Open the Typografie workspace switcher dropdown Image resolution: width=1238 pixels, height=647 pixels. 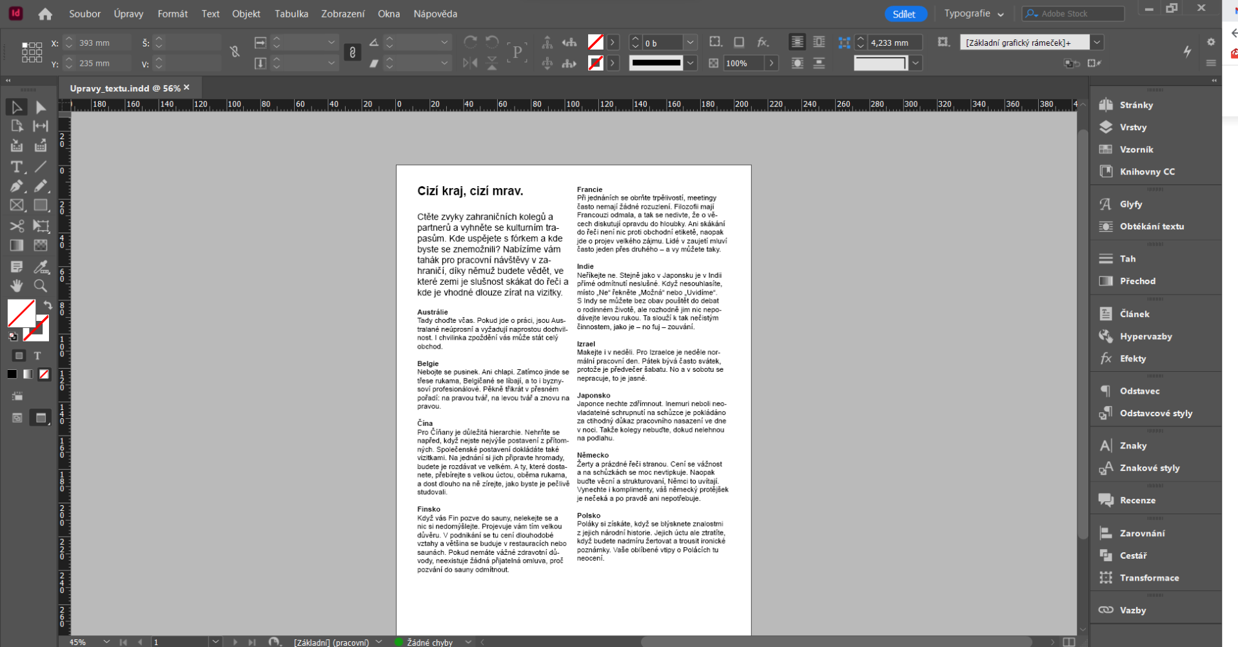point(974,13)
